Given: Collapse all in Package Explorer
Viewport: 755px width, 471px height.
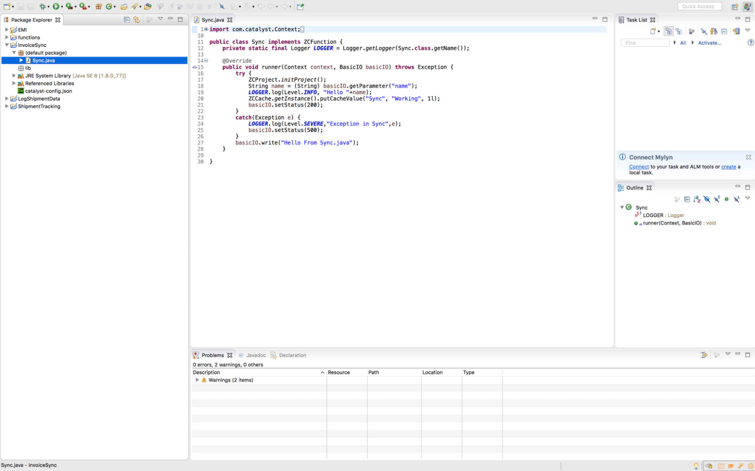Looking at the screenshot, I should (127, 19).
